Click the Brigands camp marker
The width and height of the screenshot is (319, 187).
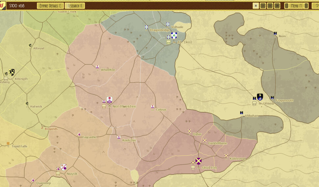coord(42,128)
